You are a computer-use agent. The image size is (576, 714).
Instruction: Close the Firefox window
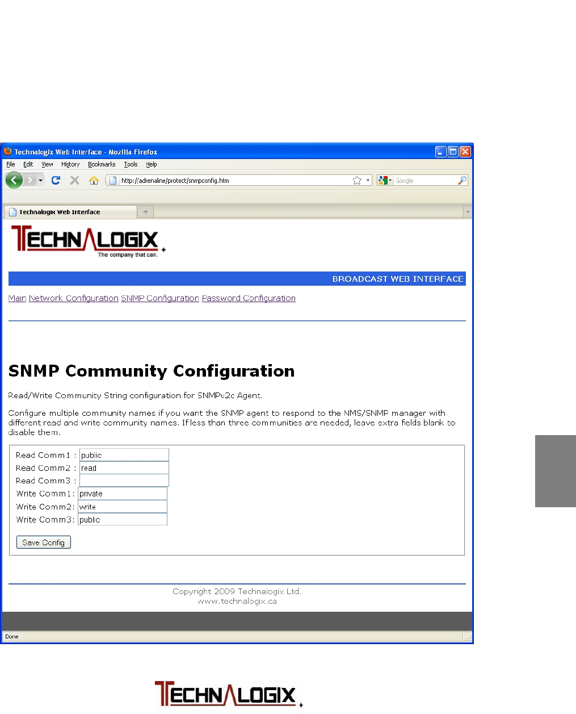(x=465, y=152)
